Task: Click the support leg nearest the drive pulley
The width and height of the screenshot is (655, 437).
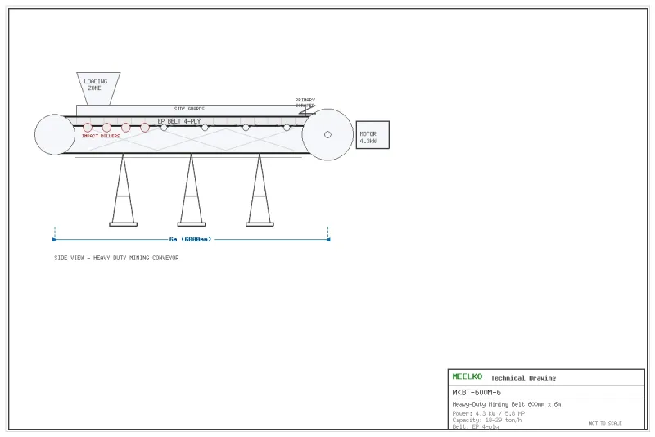Action: pos(260,191)
